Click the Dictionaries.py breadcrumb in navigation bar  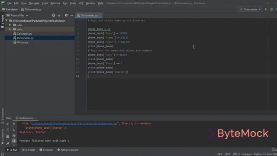[x=31, y=10]
